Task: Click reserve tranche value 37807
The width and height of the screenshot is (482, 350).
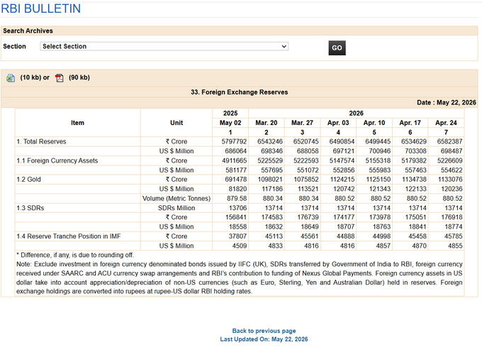Action: [x=237, y=236]
